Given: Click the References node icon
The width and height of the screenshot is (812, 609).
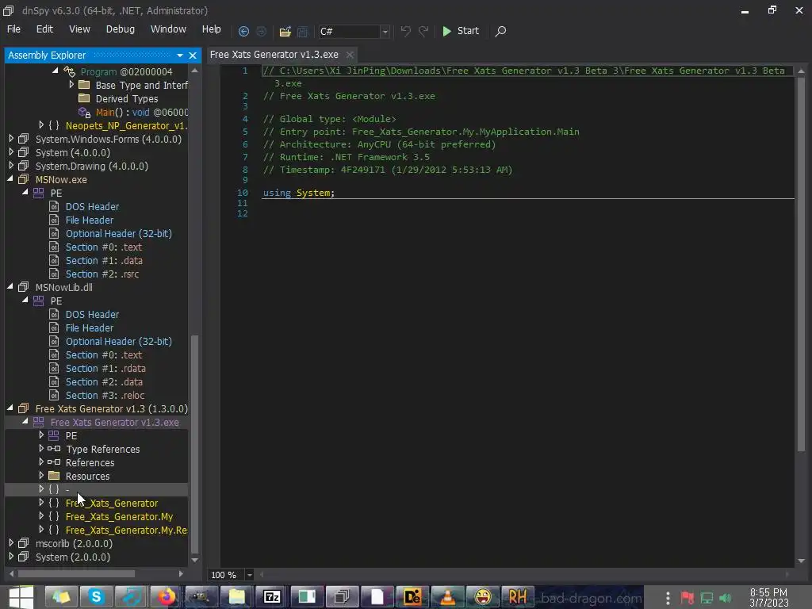Looking at the screenshot, I should click(x=54, y=462).
